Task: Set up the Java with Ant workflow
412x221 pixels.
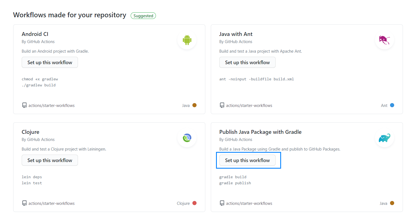Action: 247,62
